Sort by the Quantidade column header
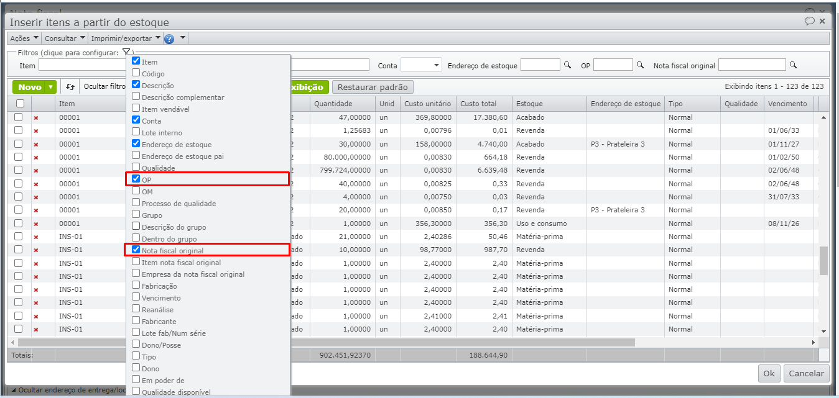 pyautogui.click(x=343, y=104)
